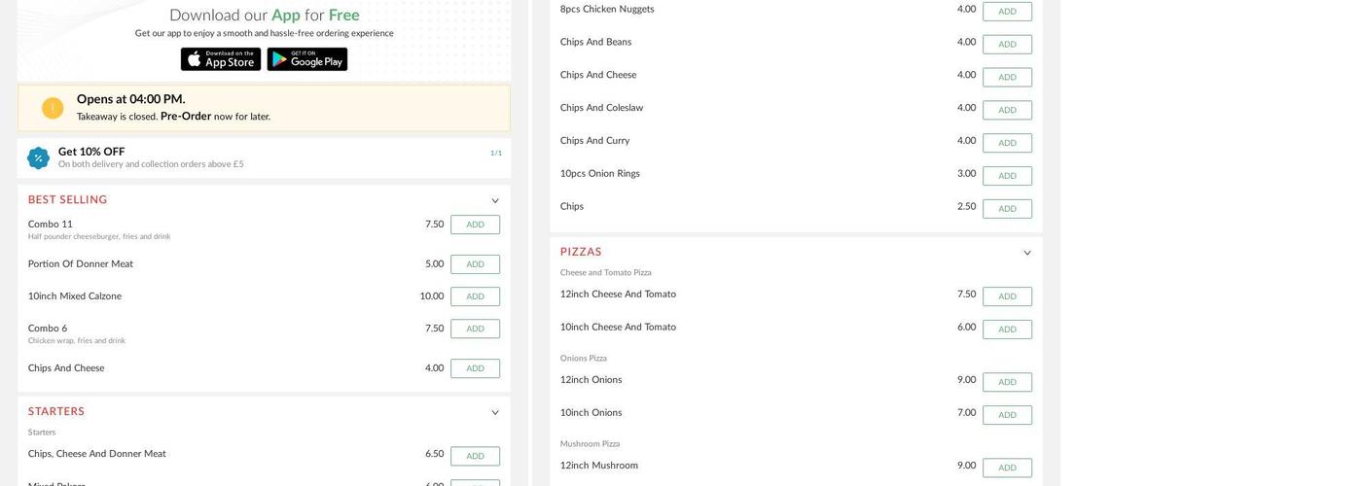Viewport: 1362px width, 486px height.
Task: Collapse the Best Selling section chevron
Action: (495, 201)
